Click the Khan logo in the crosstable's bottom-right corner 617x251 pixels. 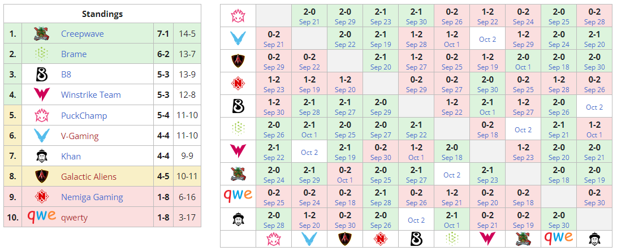click(594, 239)
